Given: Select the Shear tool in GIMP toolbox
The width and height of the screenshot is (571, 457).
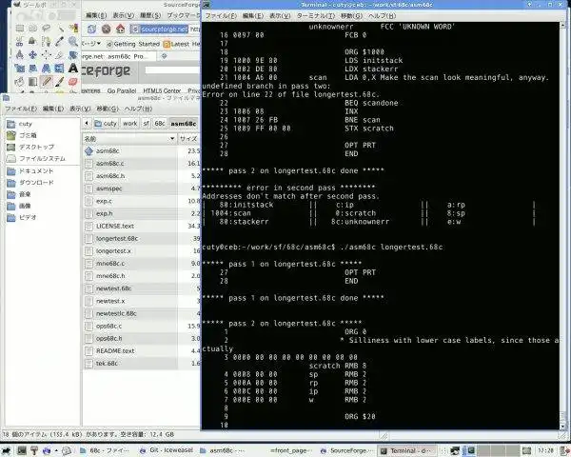Looking at the screenshot, I should pos(32,69).
